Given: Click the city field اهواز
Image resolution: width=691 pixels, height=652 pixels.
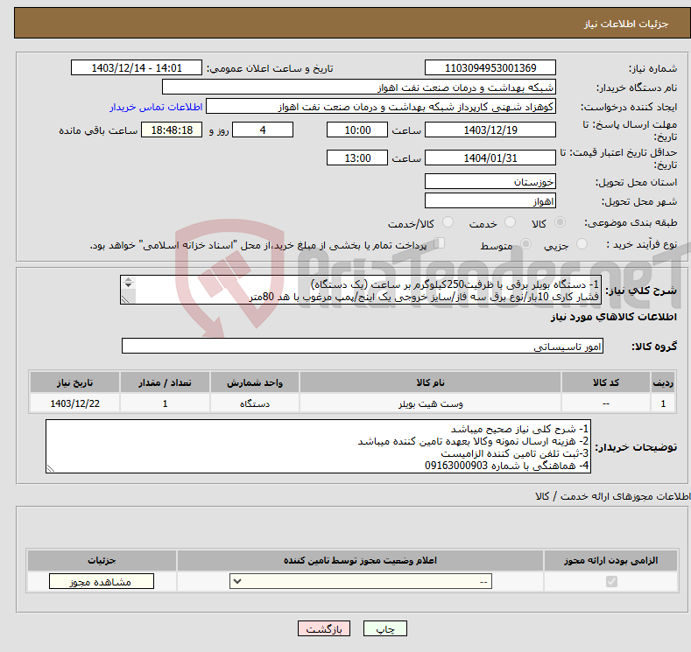Looking at the screenshot, I should (x=490, y=200).
